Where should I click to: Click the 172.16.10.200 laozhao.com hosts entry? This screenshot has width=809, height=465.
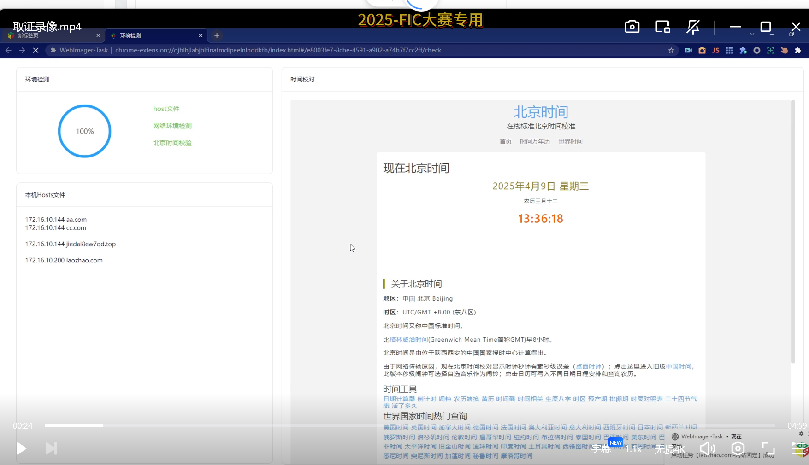coord(64,260)
